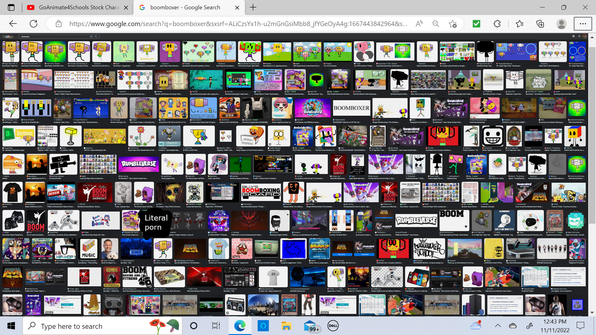Go back to the previous page

click(x=13, y=24)
